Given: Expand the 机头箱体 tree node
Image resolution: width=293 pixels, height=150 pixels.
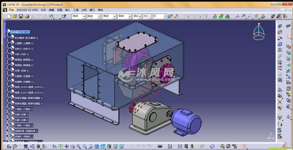Looking at the screenshot, I should (x=7, y=38).
